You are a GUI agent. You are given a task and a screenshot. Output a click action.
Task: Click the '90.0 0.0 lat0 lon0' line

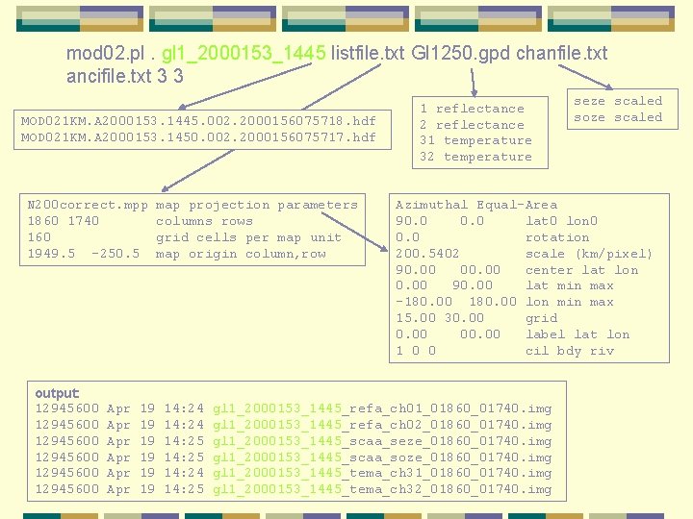(497, 221)
